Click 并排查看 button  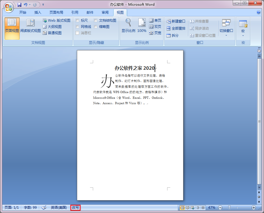click(x=199, y=21)
